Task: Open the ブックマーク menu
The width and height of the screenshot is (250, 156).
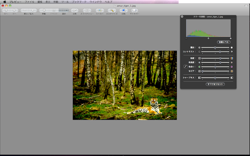Action: point(79,2)
